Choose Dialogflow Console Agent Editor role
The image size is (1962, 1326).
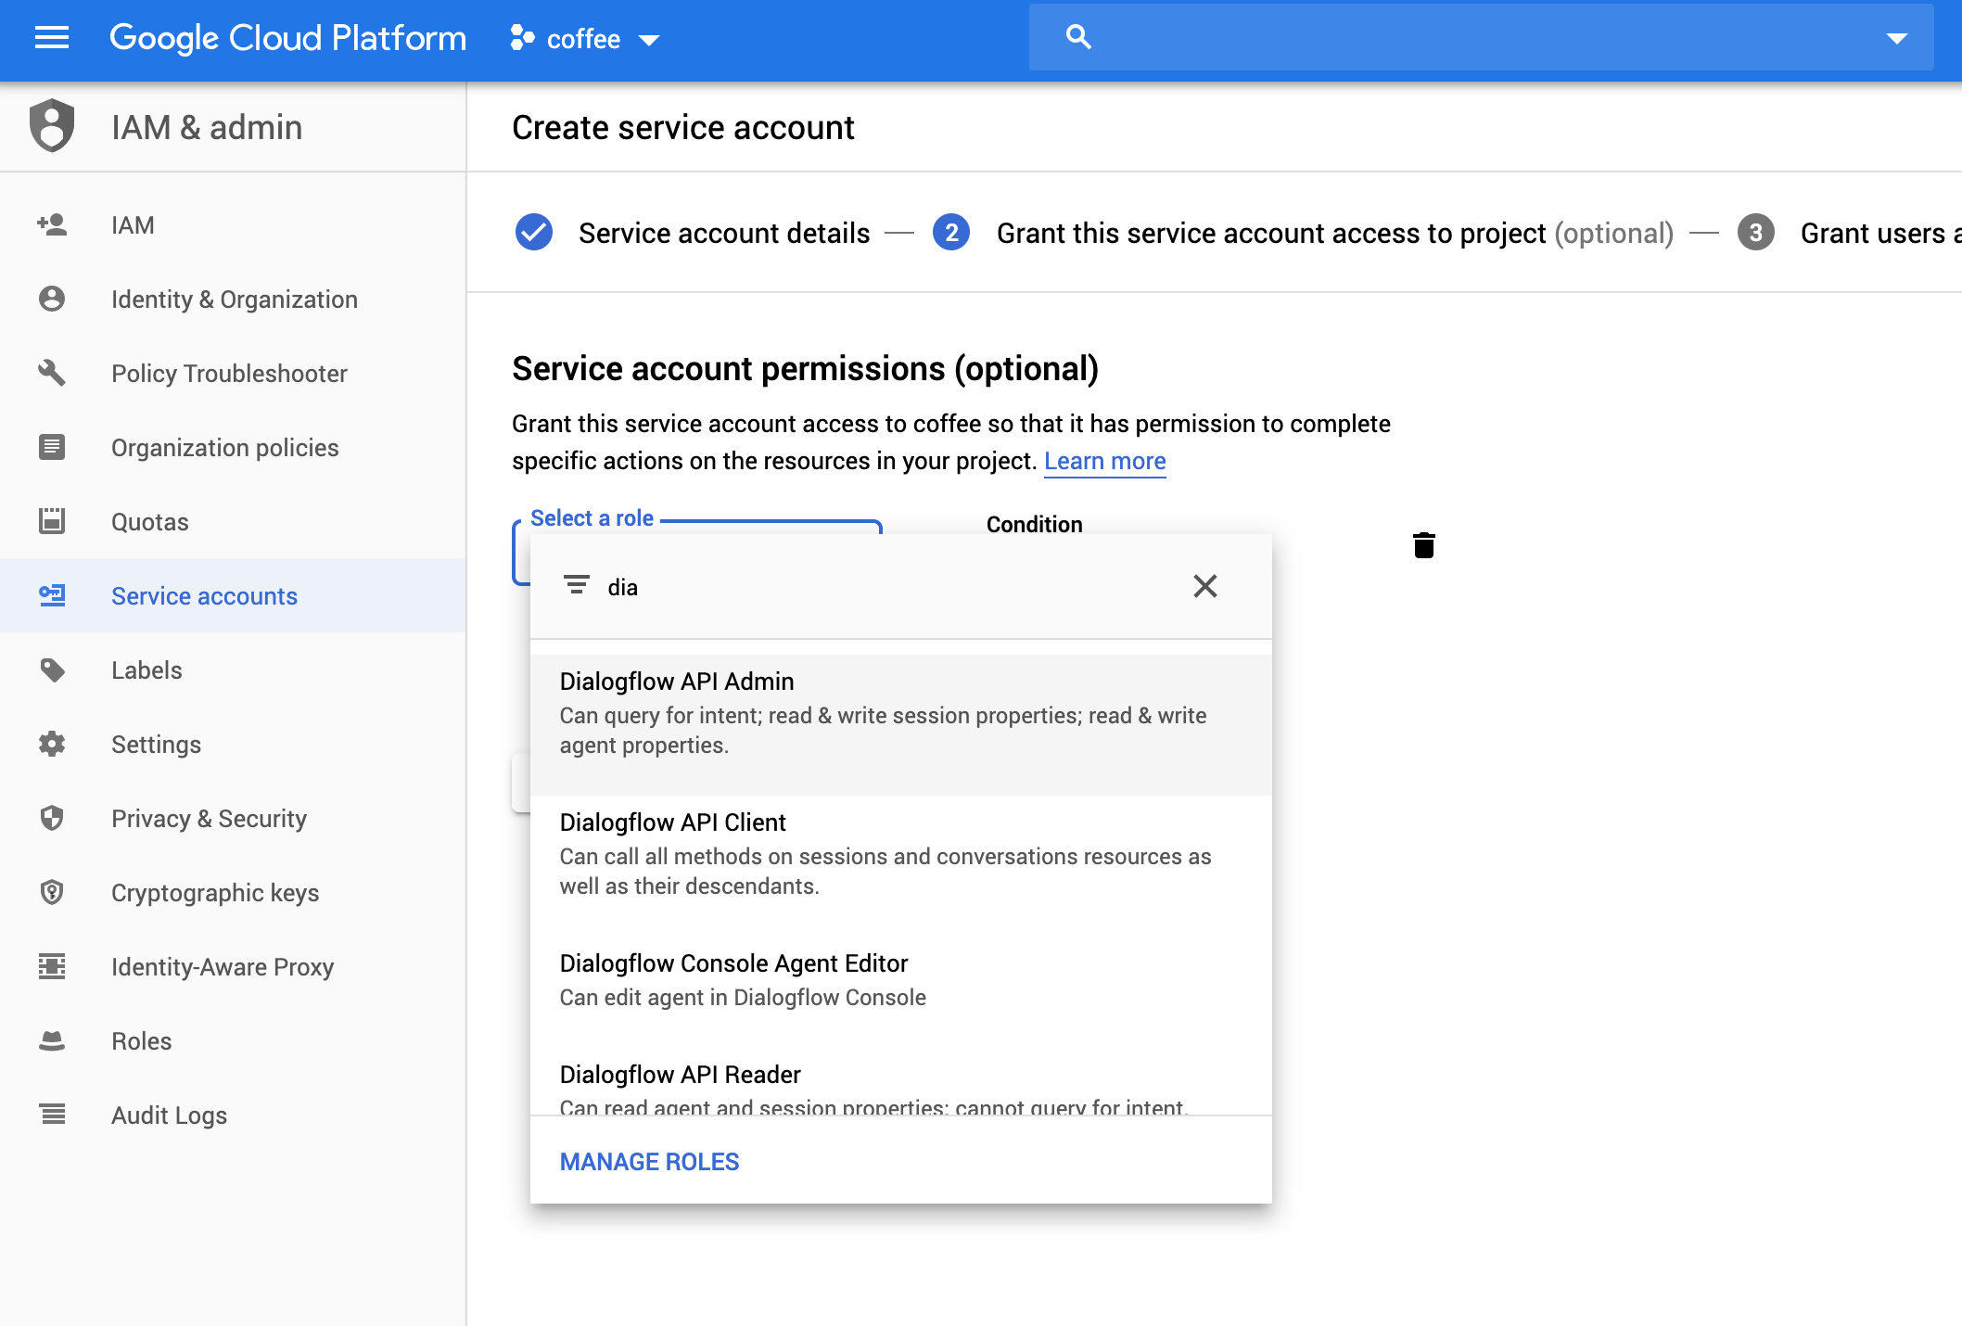(x=901, y=992)
